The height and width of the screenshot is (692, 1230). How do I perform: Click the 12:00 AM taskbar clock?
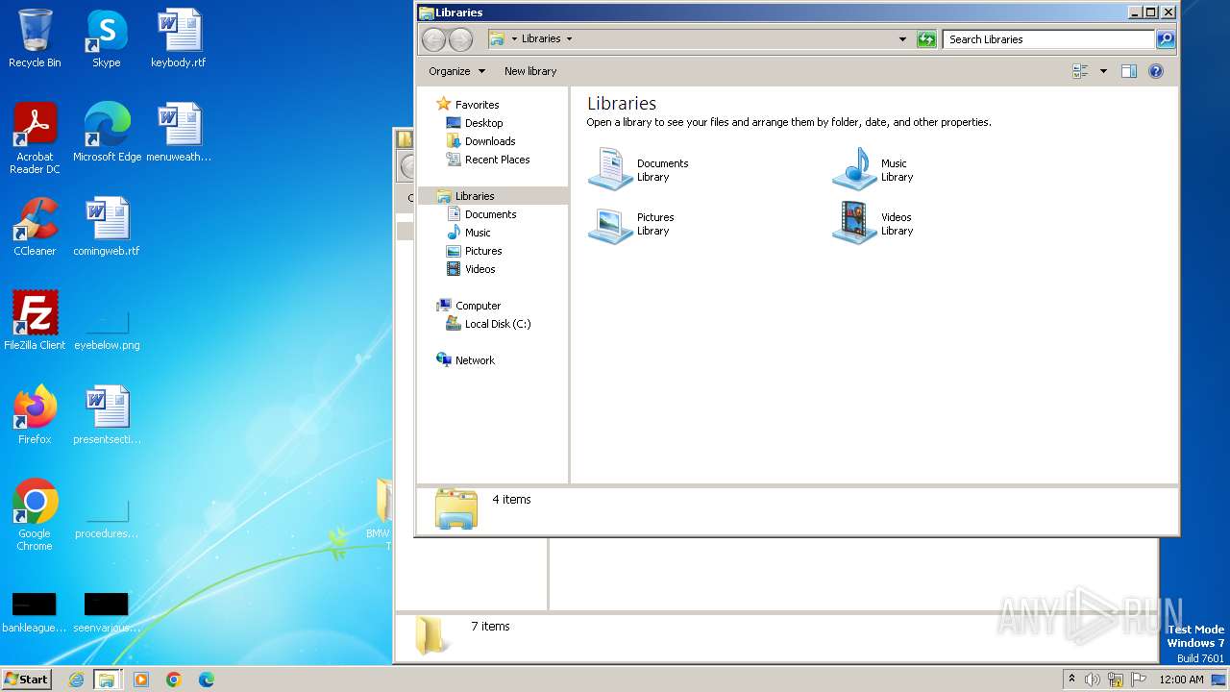click(1181, 680)
